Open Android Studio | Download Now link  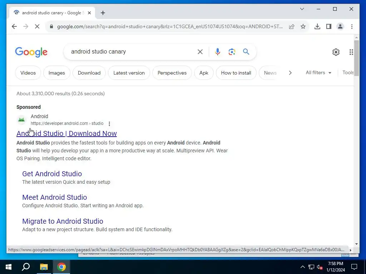tap(66, 133)
